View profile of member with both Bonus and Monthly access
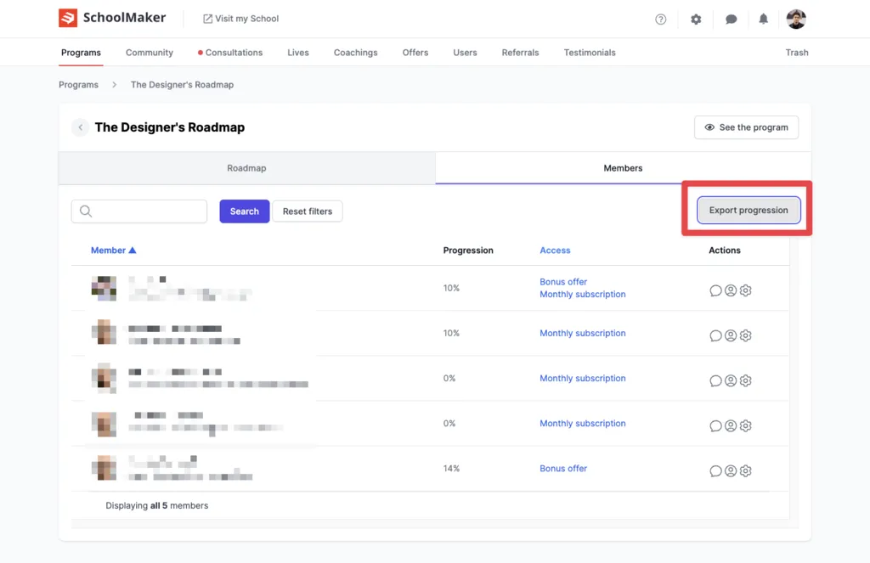Image resolution: width=870 pixels, height=563 pixels. [x=731, y=290]
